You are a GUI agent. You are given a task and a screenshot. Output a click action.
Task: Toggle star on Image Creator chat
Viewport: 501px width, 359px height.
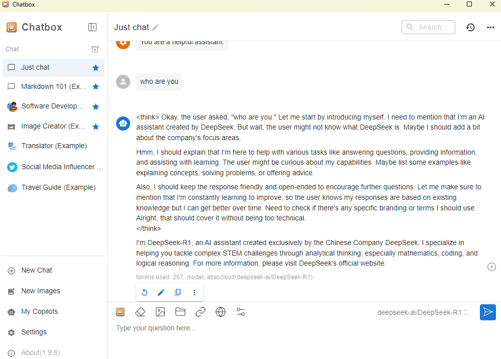(95, 127)
